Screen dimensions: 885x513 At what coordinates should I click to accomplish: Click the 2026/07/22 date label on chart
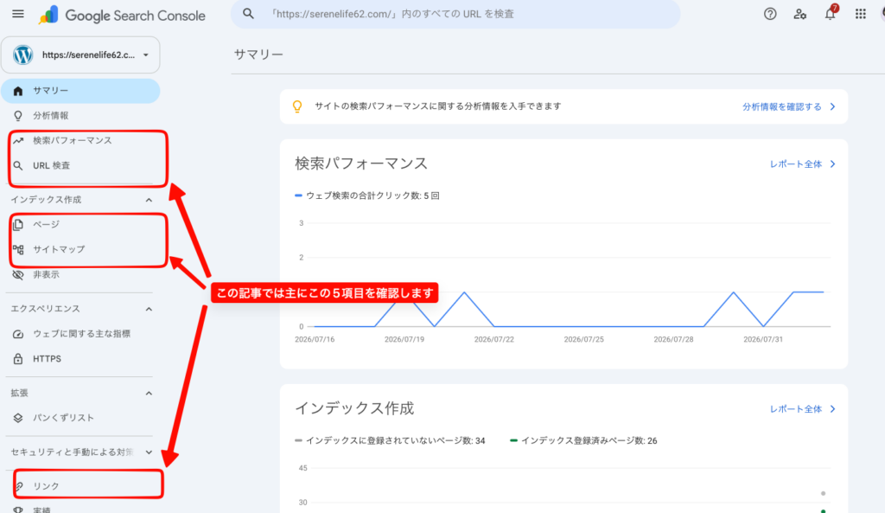tap(493, 340)
